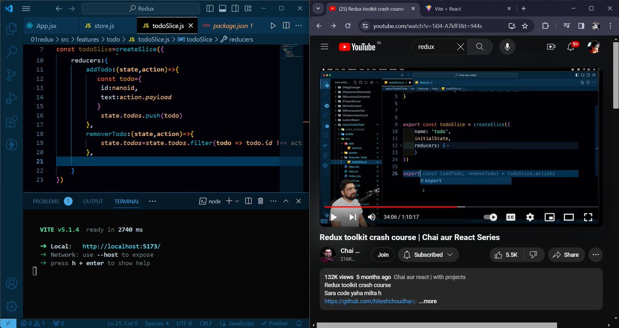Open Chrome tab search dropdown
The height and width of the screenshot is (328, 619).
(318, 8)
